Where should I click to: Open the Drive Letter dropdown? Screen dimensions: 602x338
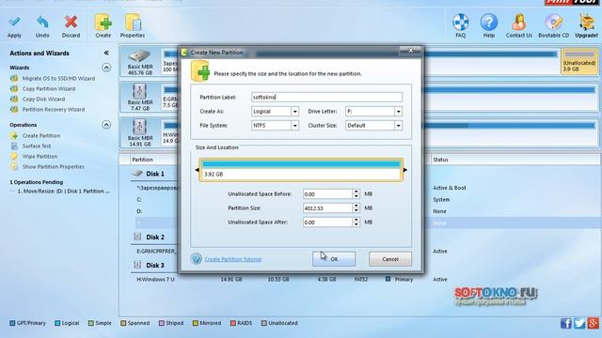coord(398,111)
